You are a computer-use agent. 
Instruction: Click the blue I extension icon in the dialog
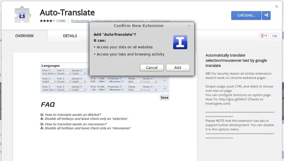(180, 42)
